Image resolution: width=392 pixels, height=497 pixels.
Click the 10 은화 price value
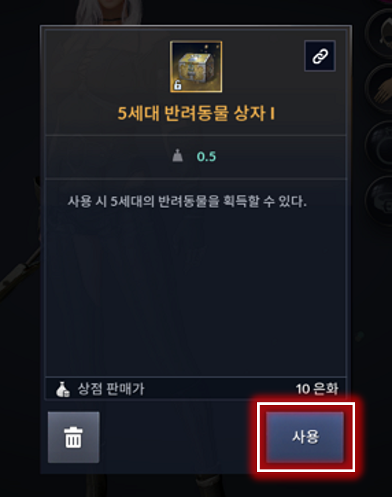(x=317, y=389)
